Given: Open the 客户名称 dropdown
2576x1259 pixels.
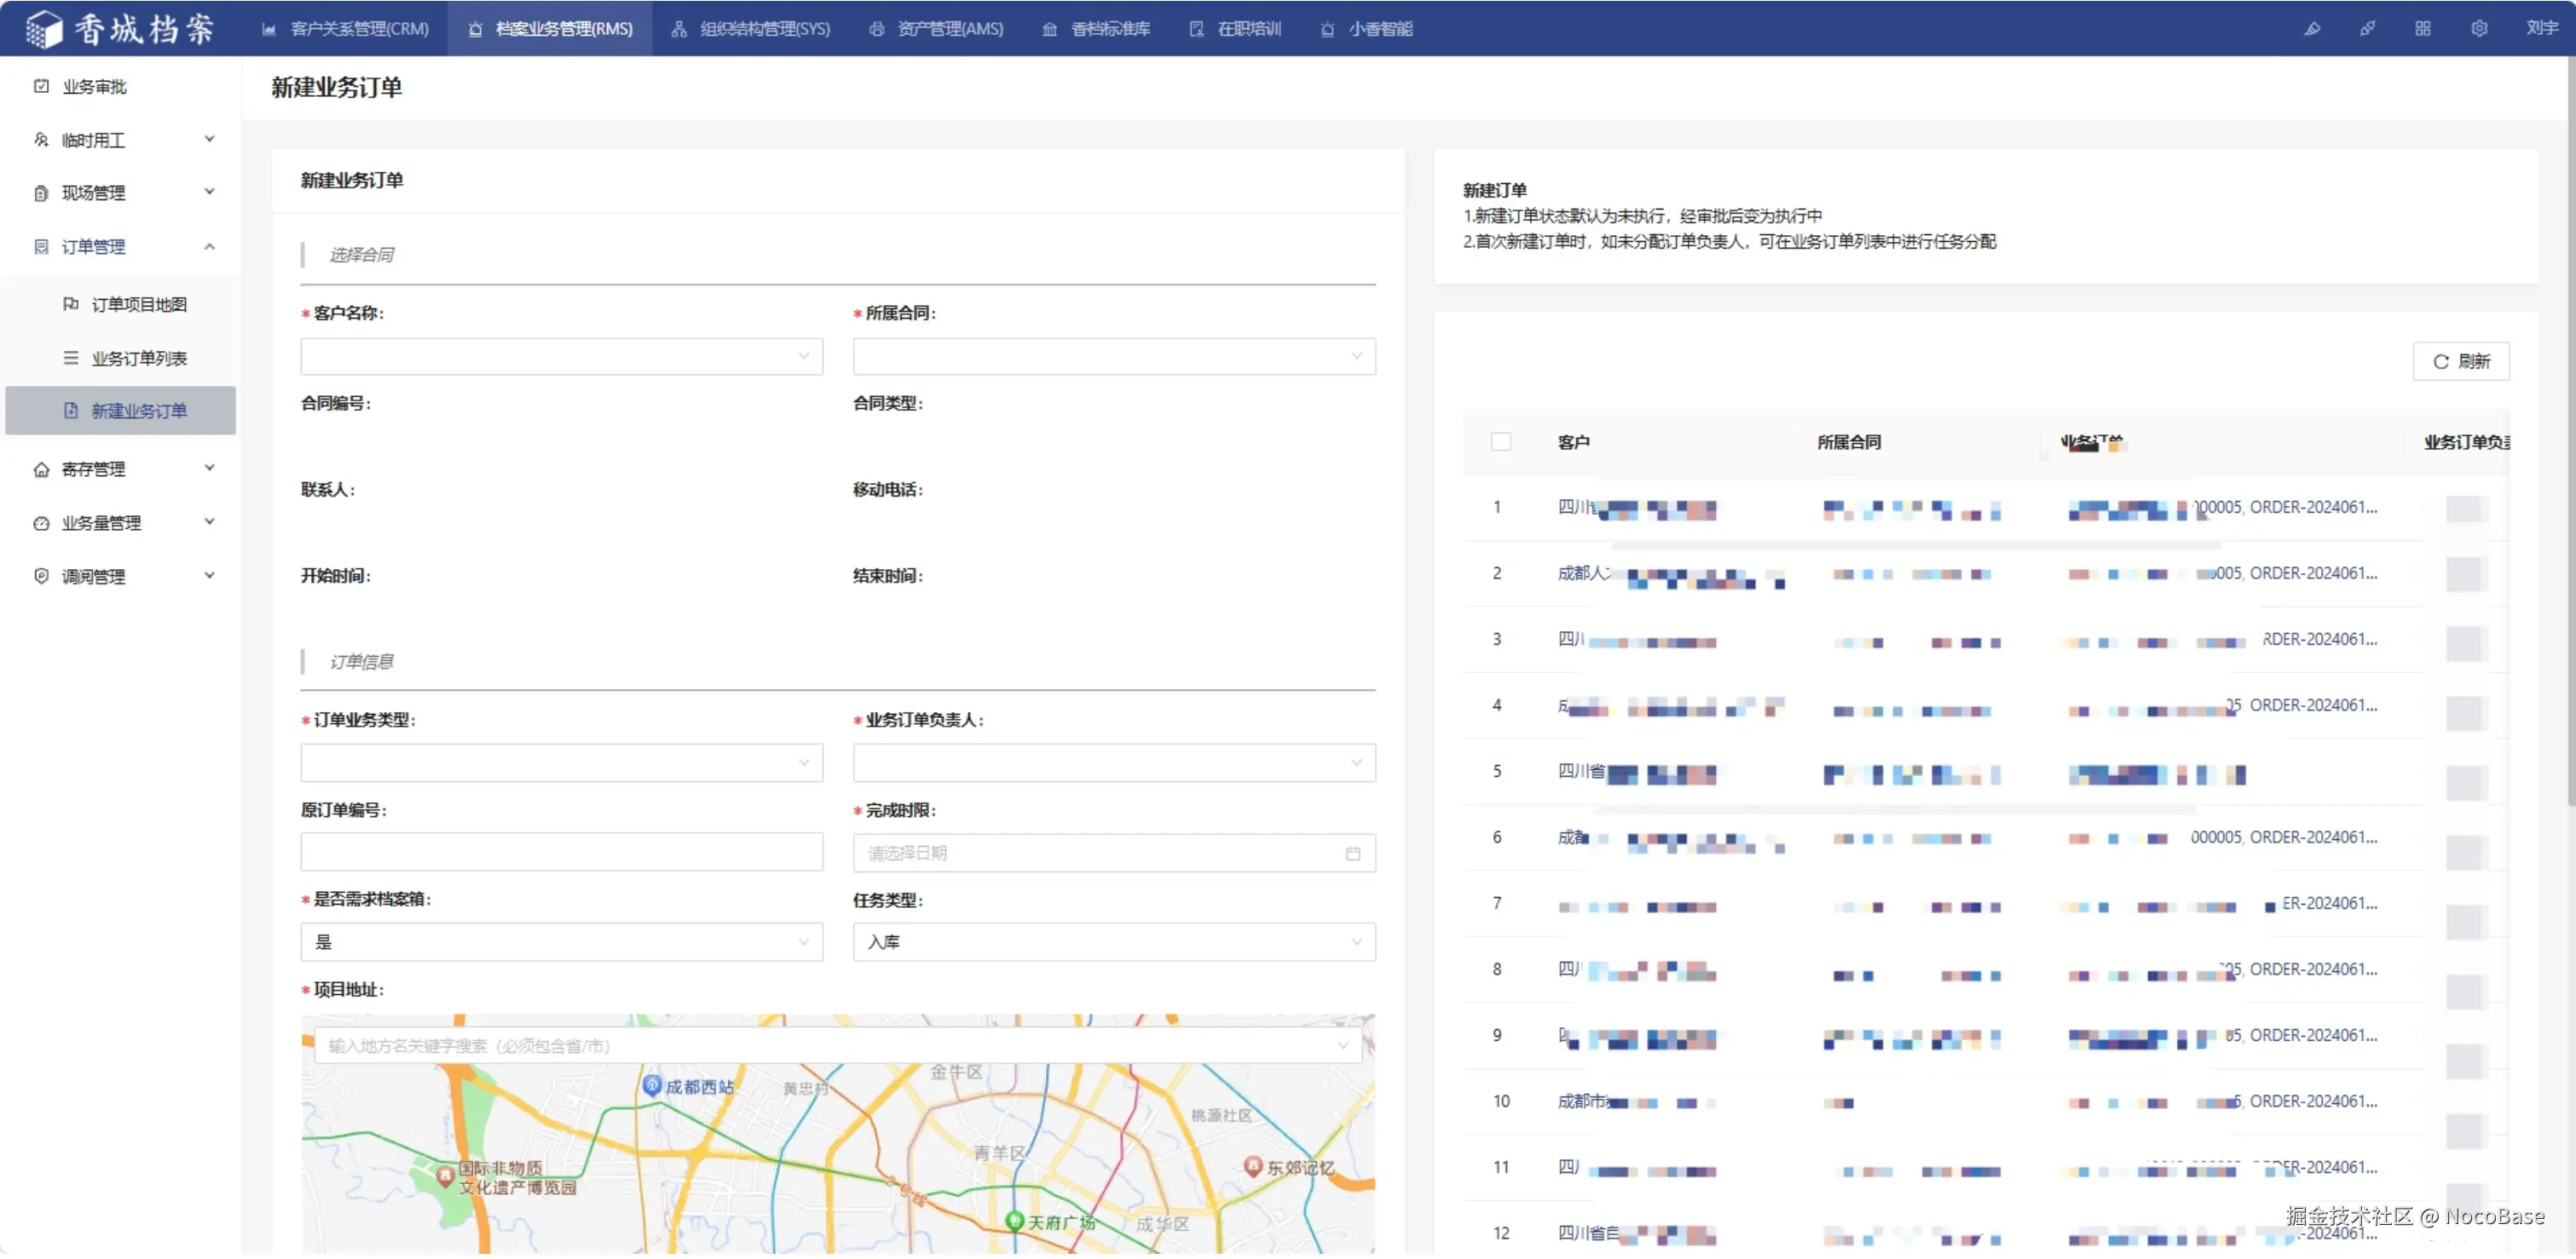Looking at the screenshot, I should pos(561,358).
